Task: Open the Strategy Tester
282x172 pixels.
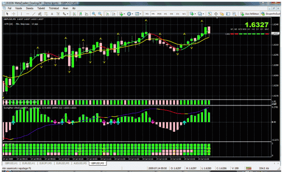Action: (234, 14)
